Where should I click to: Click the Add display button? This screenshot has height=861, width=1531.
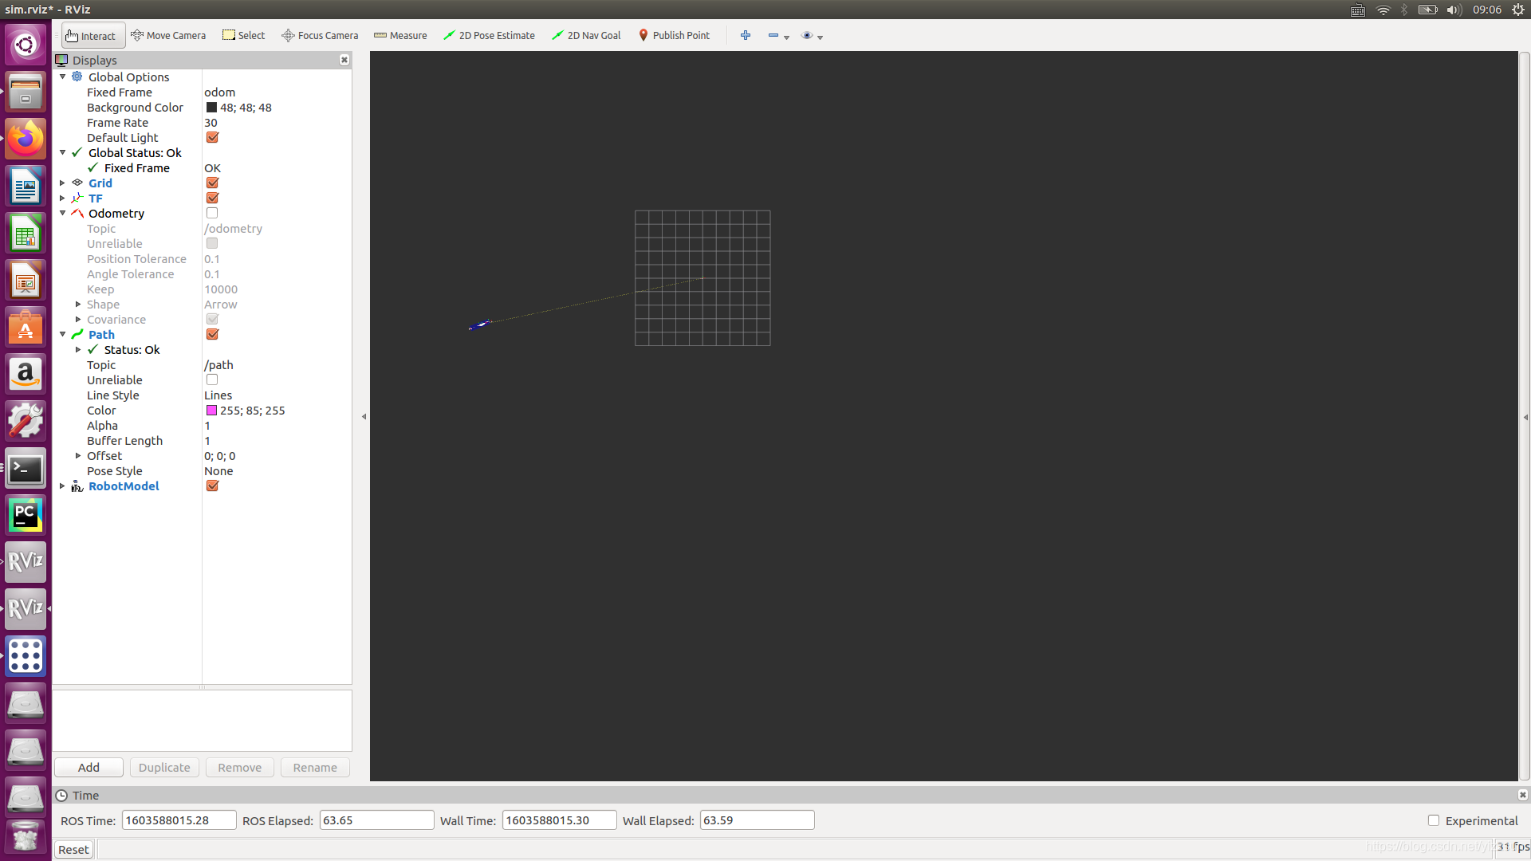pyautogui.click(x=89, y=768)
